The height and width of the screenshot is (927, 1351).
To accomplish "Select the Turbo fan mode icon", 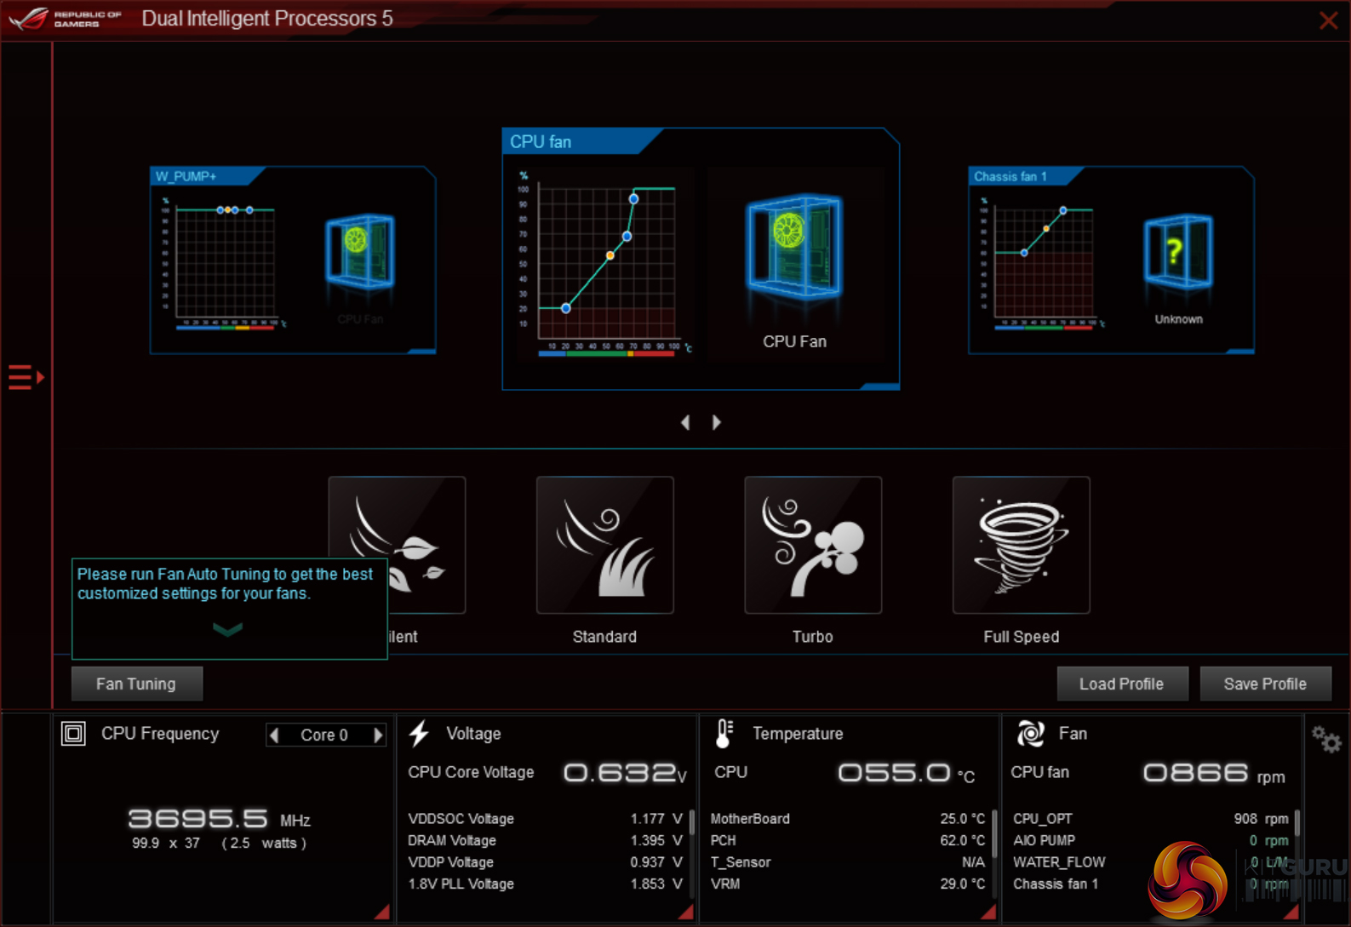I will pyautogui.click(x=813, y=545).
